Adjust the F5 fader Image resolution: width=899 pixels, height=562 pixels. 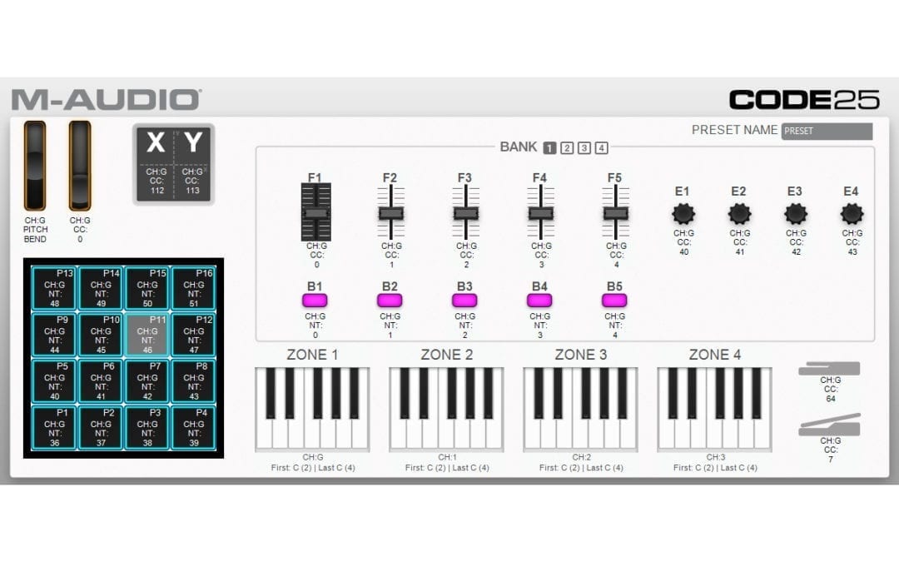tap(615, 213)
